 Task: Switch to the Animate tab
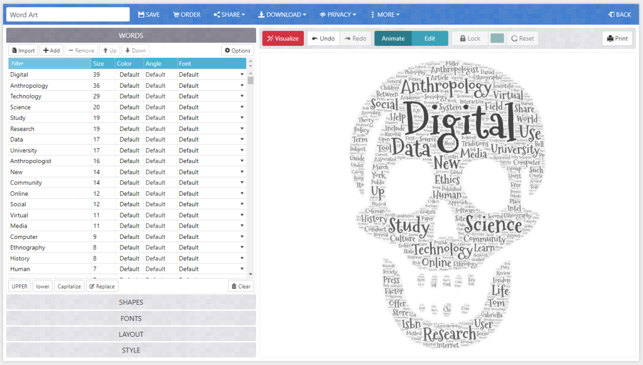[392, 38]
